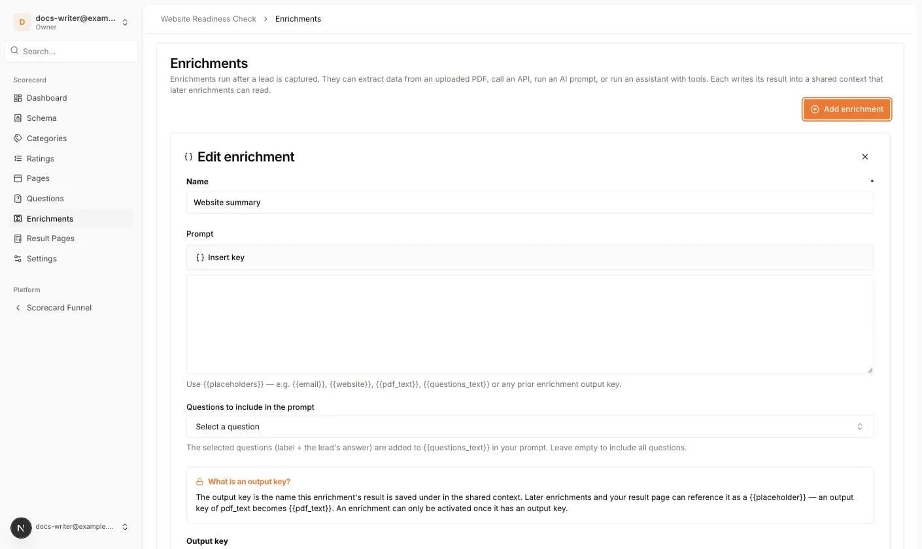Click the Add enrichment button
Image resolution: width=922 pixels, height=549 pixels.
coord(847,109)
